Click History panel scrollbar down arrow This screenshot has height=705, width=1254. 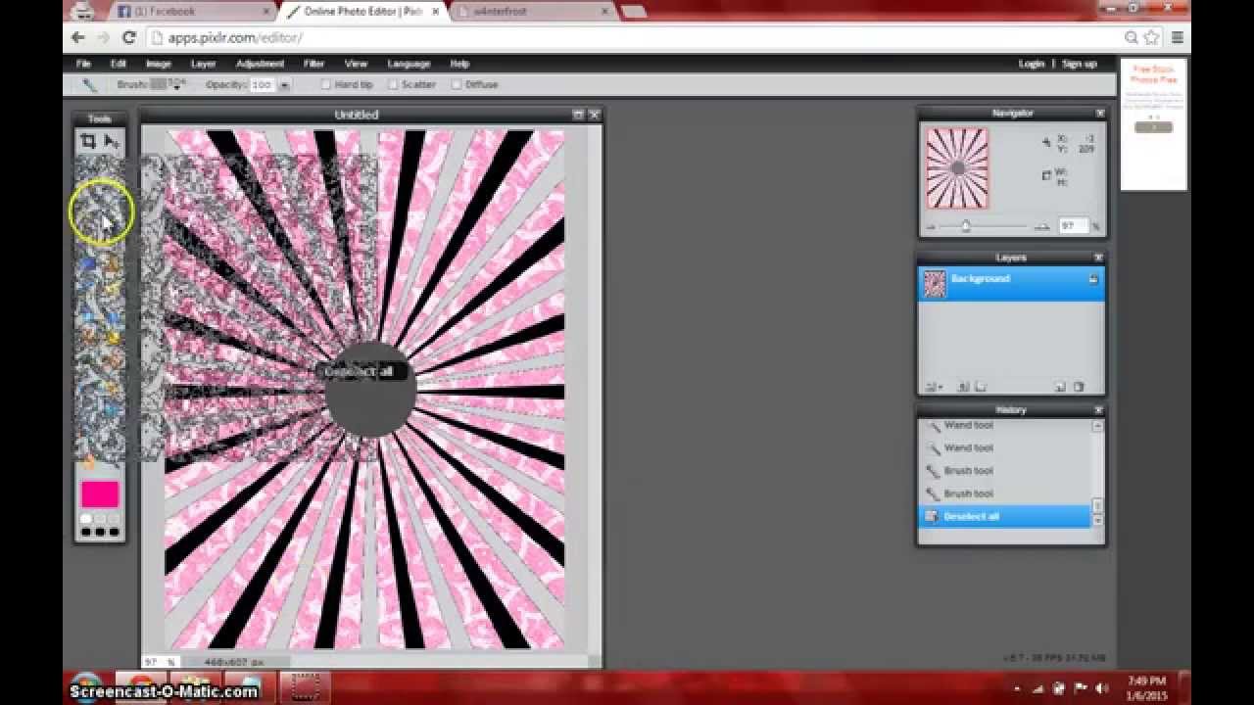tap(1097, 521)
